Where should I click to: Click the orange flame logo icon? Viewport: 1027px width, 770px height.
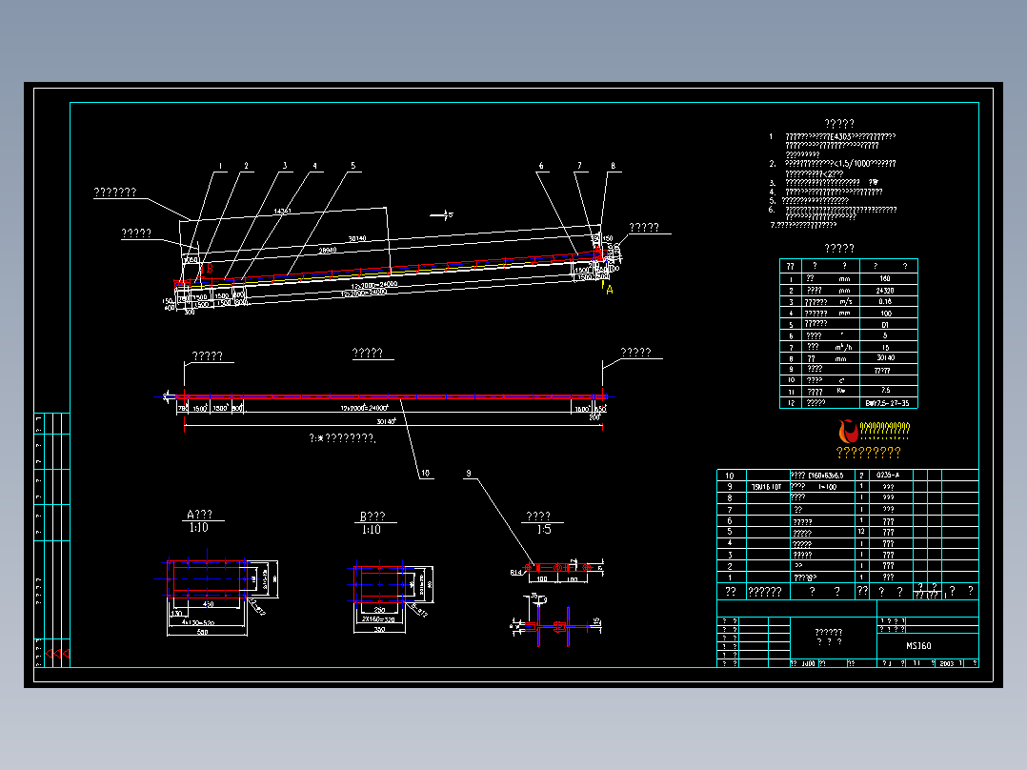tap(849, 431)
